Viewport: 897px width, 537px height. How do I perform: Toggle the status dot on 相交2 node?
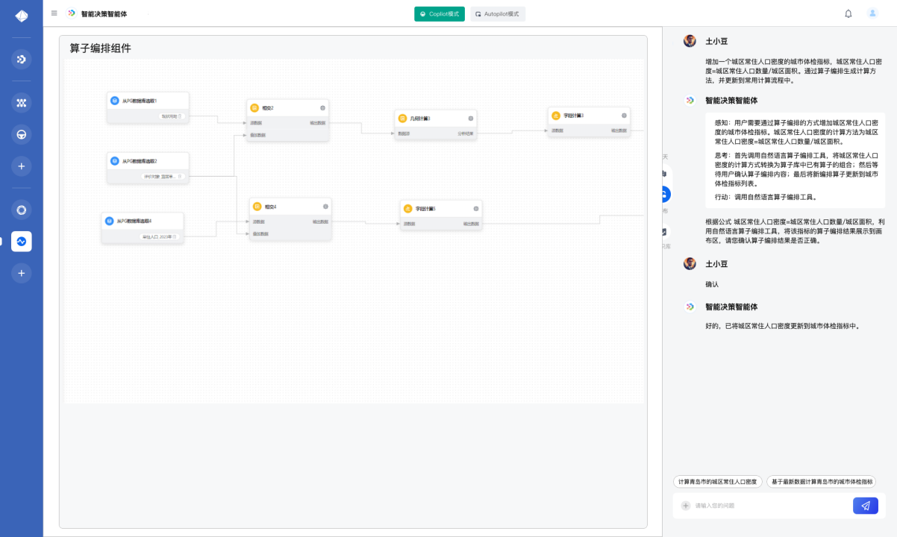coord(322,108)
